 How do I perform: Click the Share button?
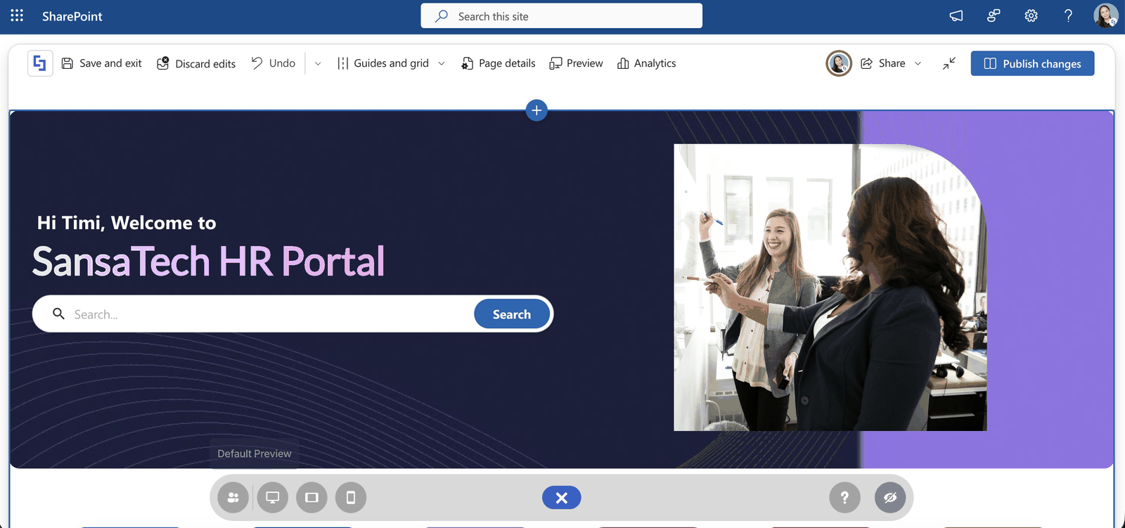(x=883, y=63)
